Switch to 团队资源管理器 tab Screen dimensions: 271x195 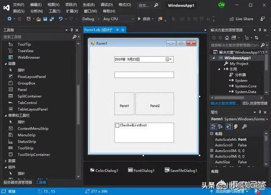tap(255, 103)
